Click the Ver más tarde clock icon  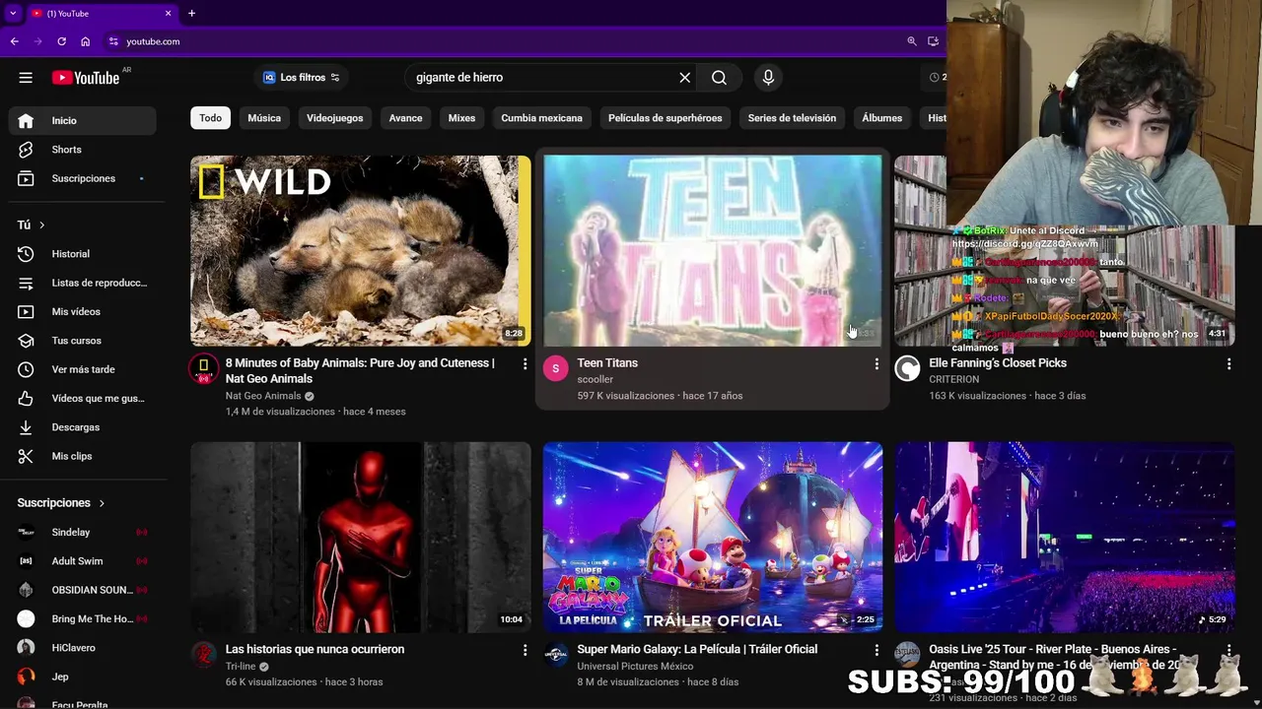(x=26, y=369)
